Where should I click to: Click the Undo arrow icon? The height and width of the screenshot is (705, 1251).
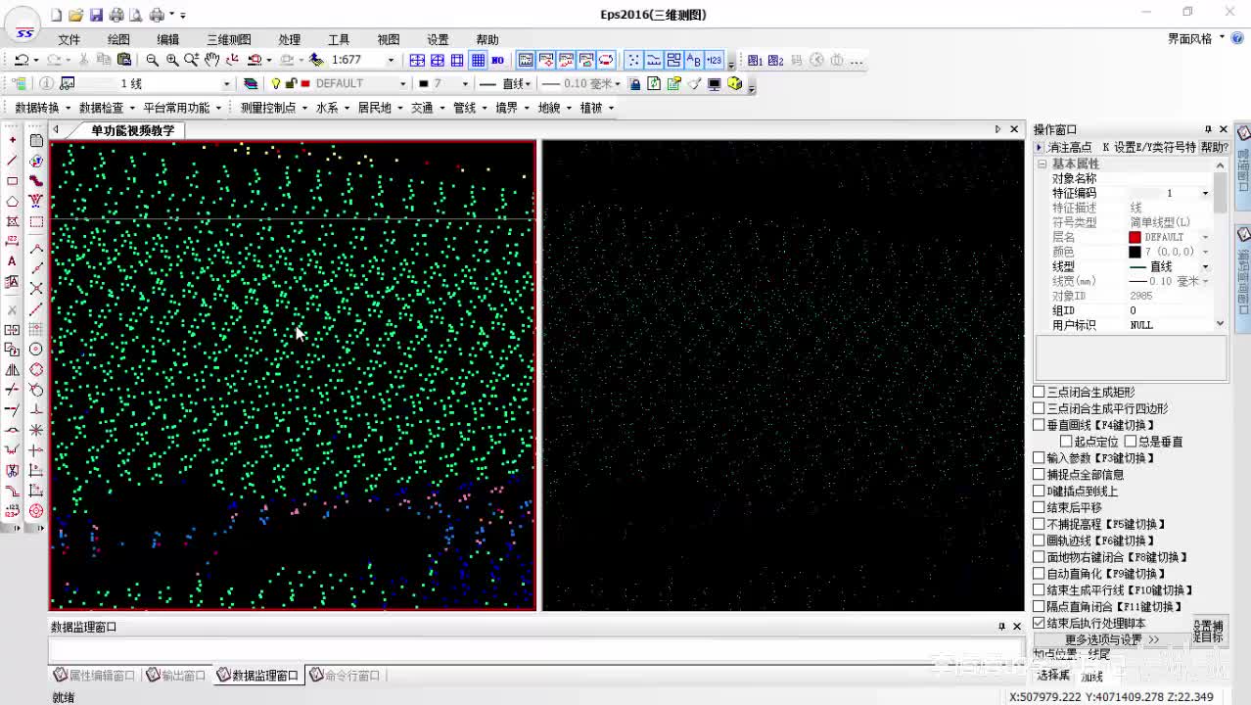click(21, 61)
